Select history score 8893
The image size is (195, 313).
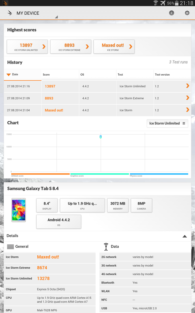pyautogui.click(x=49, y=98)
